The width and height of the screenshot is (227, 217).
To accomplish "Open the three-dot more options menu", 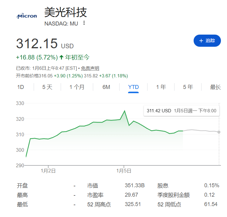I will point(84,23).
